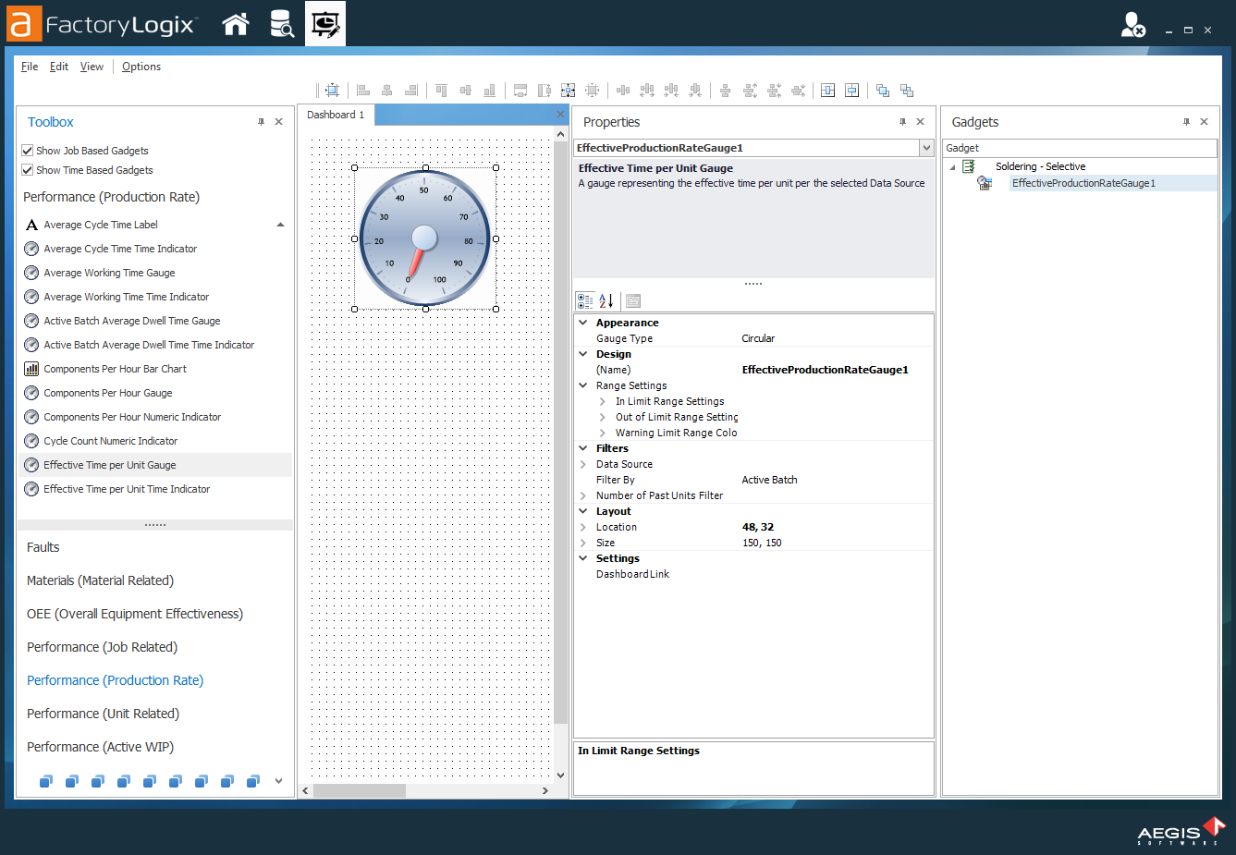Click the user account icon in title bar
The height and width of the screenshot is (855, 1236).
click(1132, 24)
